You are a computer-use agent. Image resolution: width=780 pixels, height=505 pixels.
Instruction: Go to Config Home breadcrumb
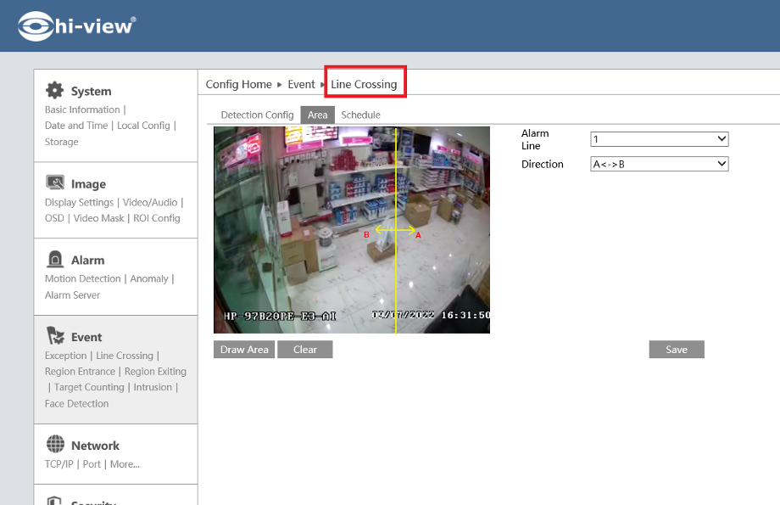238,85
